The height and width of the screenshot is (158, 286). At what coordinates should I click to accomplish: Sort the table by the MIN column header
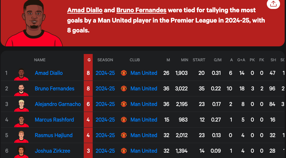tap(185, 60)
